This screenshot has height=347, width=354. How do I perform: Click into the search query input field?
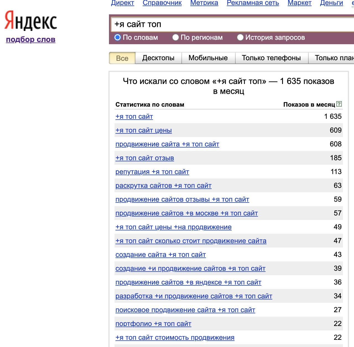230,24
